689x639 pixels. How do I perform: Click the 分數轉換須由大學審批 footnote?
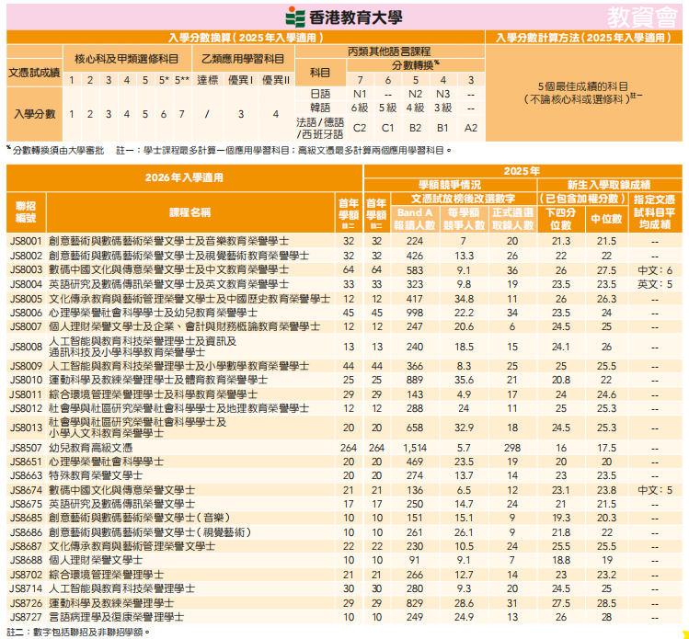[56, 151]
